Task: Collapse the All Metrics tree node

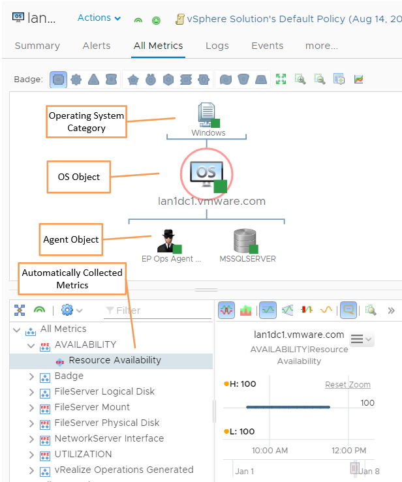Action: (17, 330)
